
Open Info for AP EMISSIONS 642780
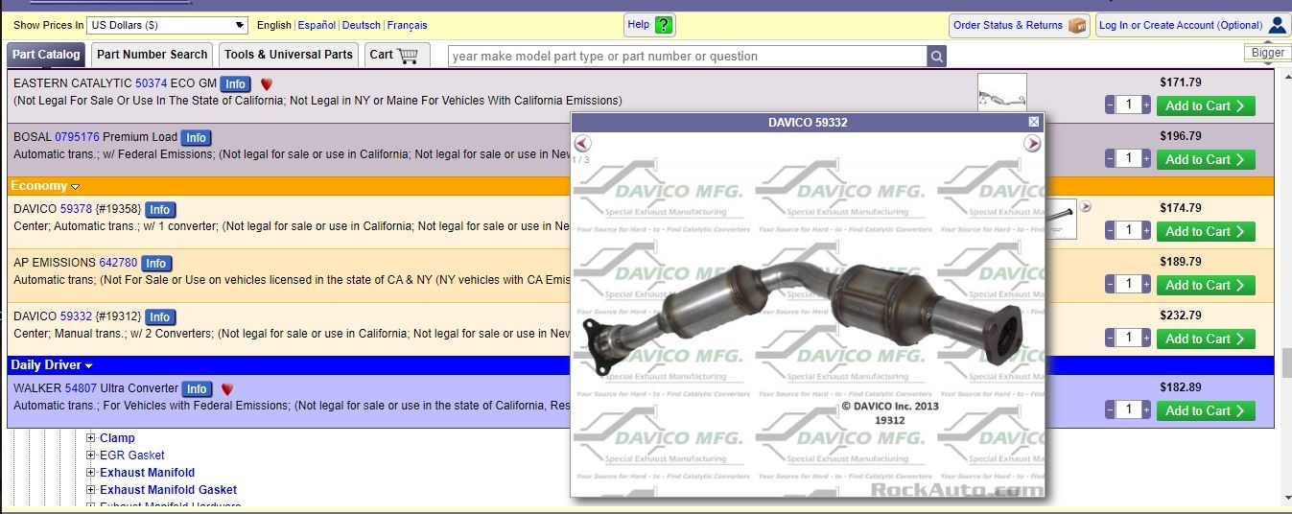coord(156,264)
